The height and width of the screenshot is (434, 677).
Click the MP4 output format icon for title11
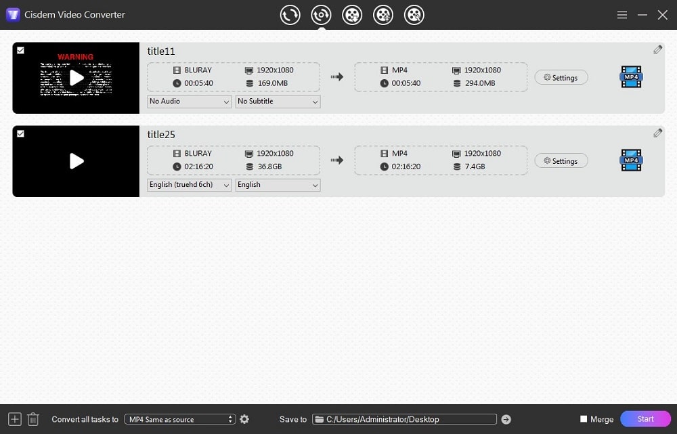tap(630, 77)
